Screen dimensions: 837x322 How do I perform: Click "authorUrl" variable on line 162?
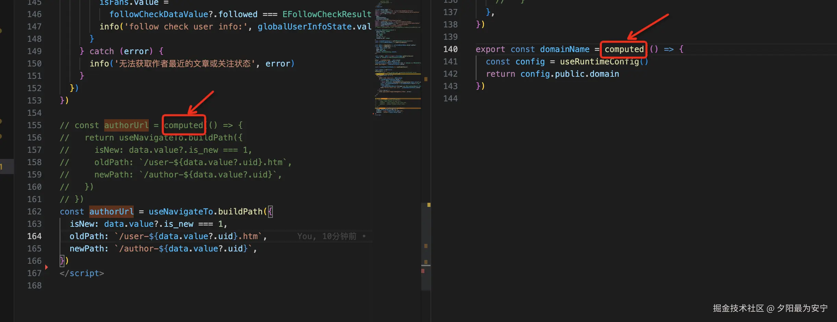click(111, 212)
